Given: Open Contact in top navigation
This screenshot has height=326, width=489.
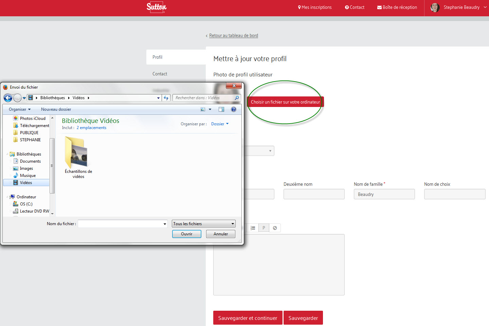Looking at the screenshot, I should (x=355, y=7).
